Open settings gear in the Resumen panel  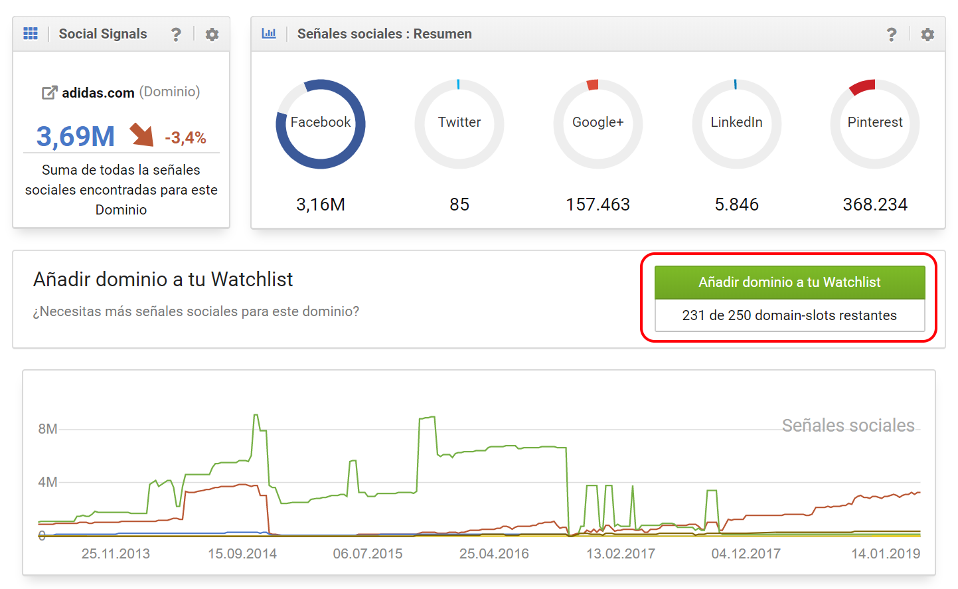[x=927, y=35]
